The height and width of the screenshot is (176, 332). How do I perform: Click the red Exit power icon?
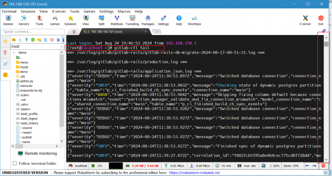[x=321, y=20]
